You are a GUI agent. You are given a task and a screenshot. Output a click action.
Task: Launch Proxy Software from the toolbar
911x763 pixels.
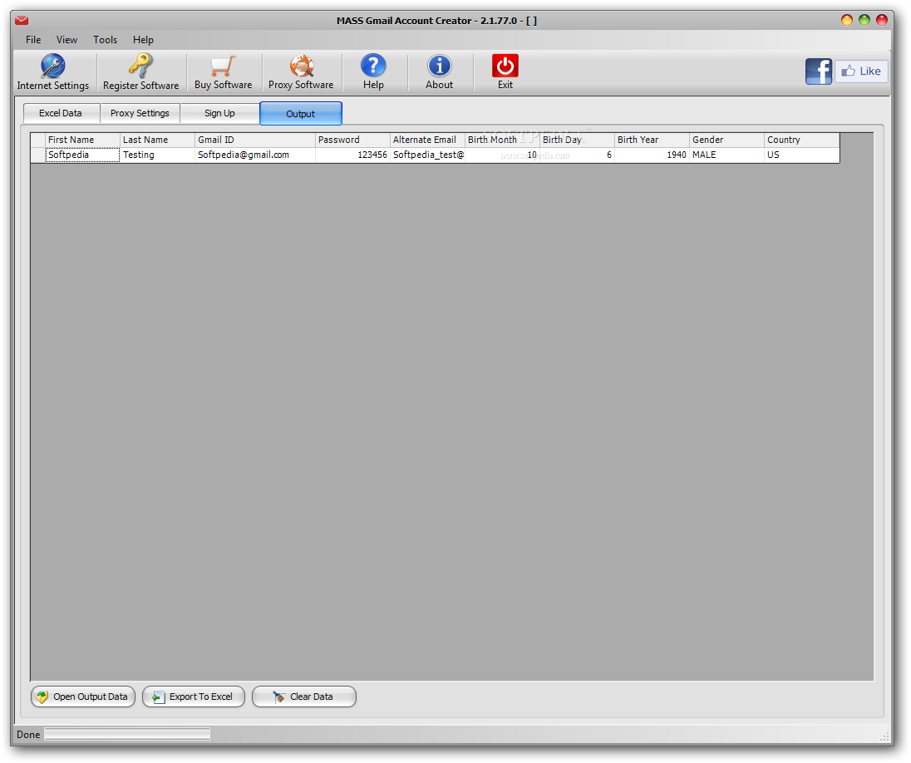(301, 72)
